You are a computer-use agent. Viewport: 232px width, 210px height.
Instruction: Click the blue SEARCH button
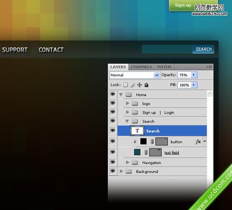203,49
